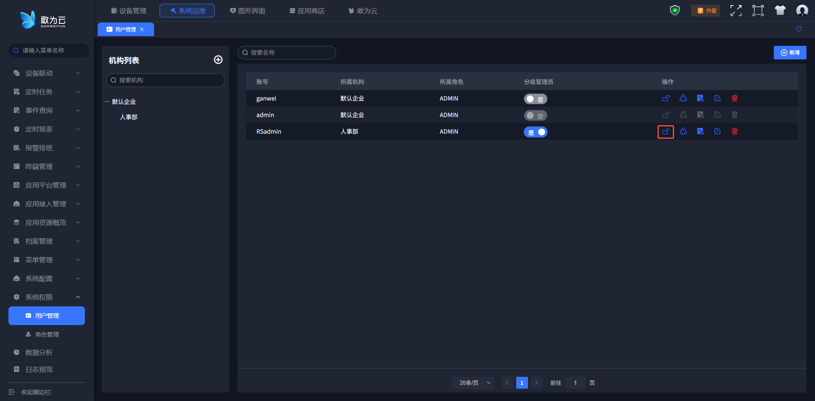This screenshot has height=401, width=815.
Task: Open the log search icon for RSadmin
Action: pos(700,132)
